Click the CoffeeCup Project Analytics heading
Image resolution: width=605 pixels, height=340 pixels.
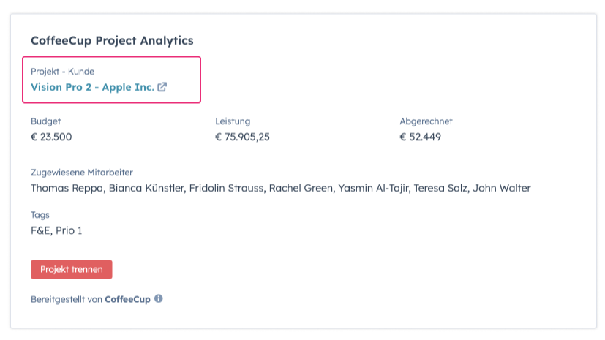pos(112,40)
